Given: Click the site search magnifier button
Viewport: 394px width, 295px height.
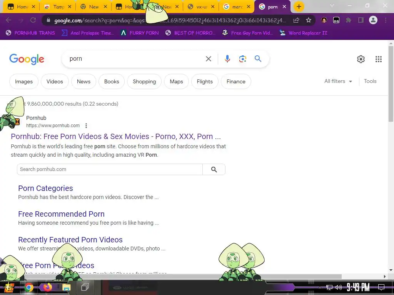Looking at the screenshot, I should coord(214,169).
